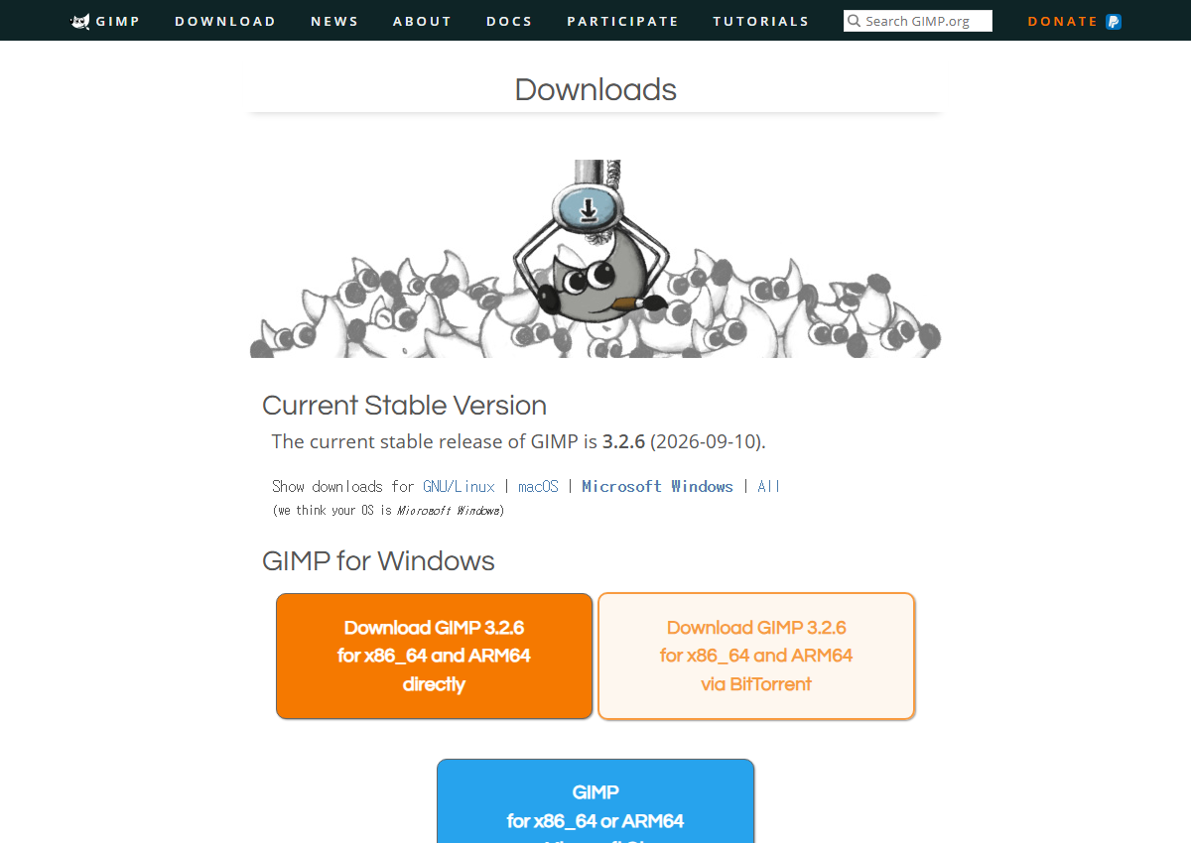Download GIMP 3.2.6 directly orange button
The height and width of the screenshot is (843, 1191).
(434, 656)
